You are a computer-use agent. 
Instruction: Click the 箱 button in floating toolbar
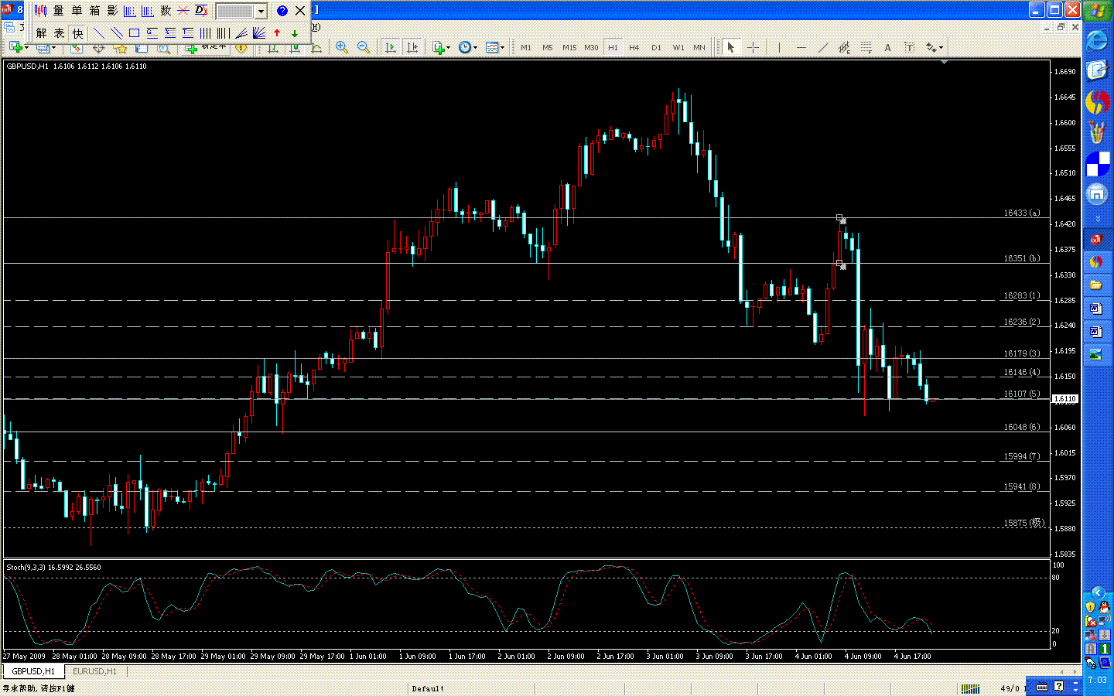tap(94, 11)
